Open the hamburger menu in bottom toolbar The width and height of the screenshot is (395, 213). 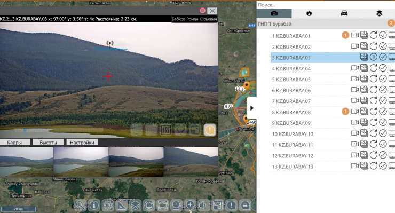245,206
